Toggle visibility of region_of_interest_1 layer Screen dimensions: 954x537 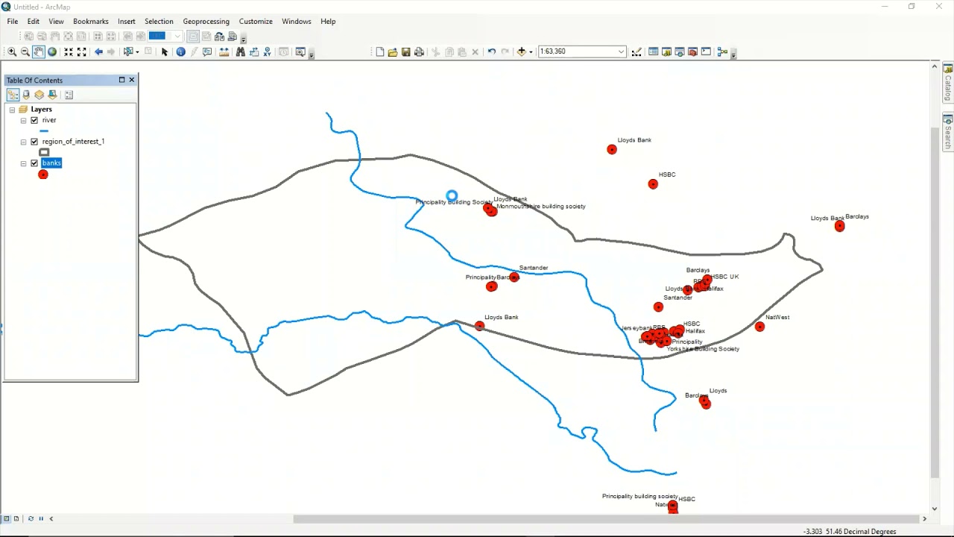[34, 142]
